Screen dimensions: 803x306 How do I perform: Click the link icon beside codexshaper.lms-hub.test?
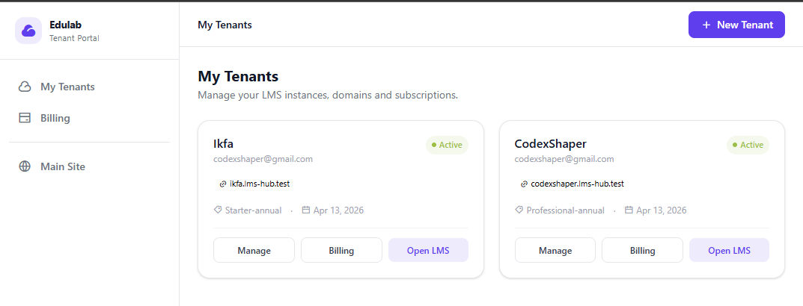(524, 184)
